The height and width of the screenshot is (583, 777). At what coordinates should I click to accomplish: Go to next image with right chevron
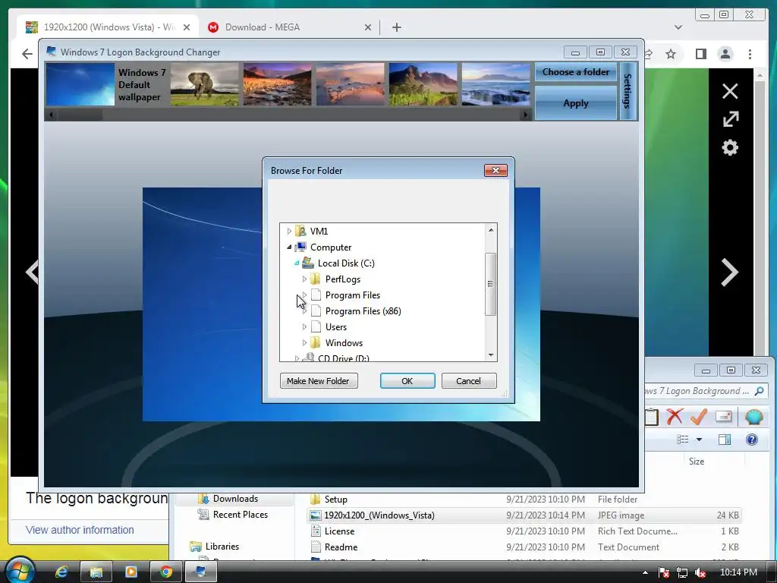click(x=729, y=273)
